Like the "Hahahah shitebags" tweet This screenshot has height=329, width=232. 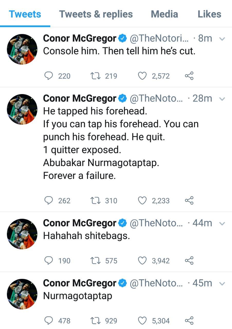coord(142,261)
